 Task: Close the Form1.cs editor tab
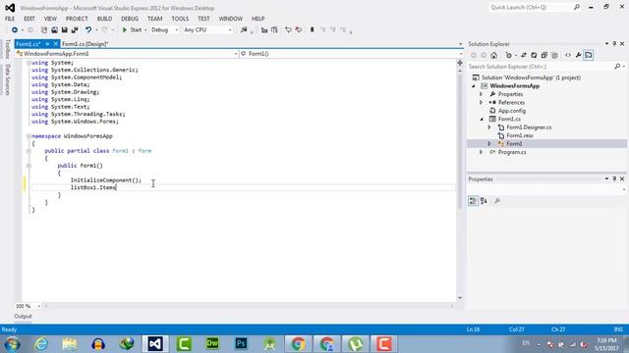pyautogui.click(x=56, y=44)
